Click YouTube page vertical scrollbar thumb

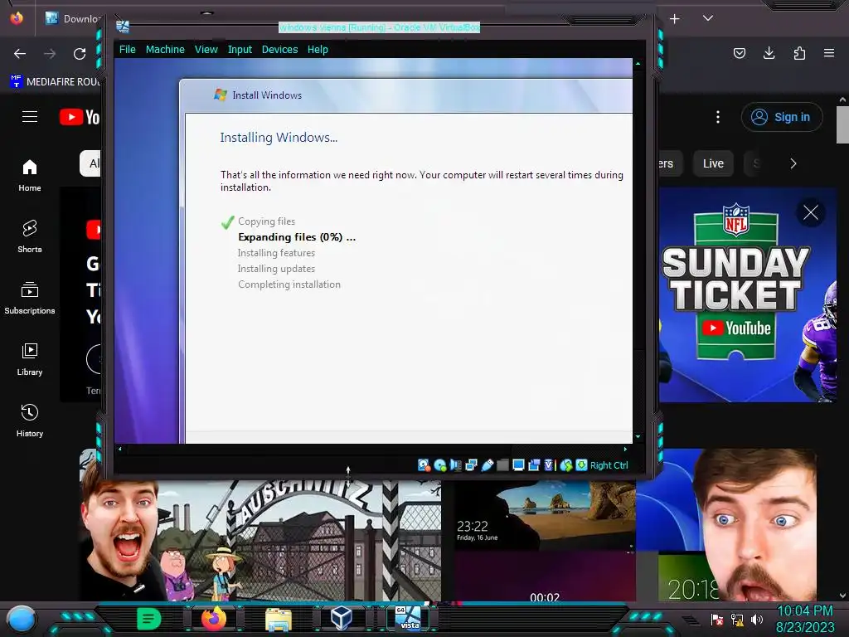coord(842,124)
